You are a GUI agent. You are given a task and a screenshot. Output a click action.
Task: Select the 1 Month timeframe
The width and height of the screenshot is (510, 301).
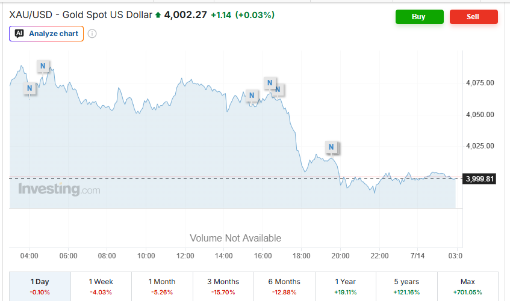(x=162, y=287)
